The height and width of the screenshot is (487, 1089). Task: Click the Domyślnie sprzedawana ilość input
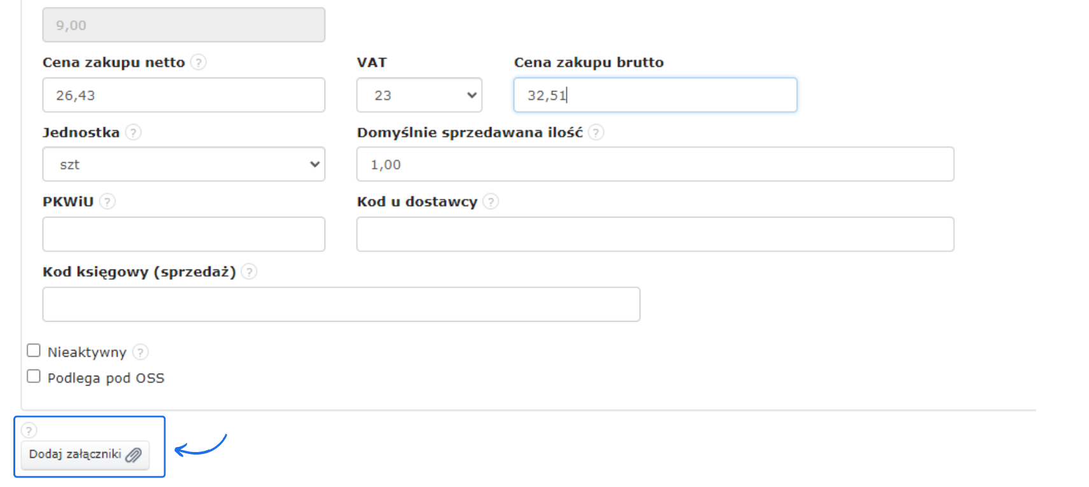point(655,165)
